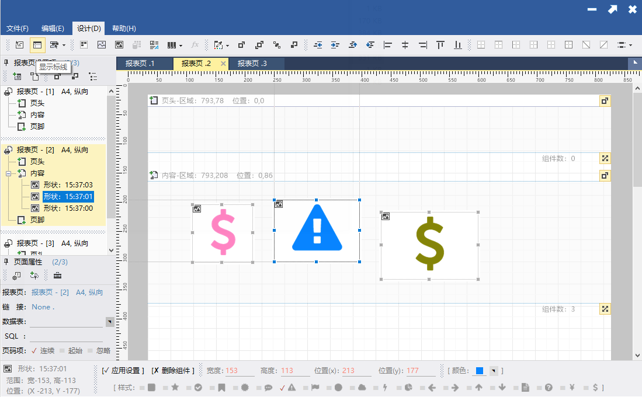Click the blue color swatch
642x397 pixels.
tap(480, 371)
